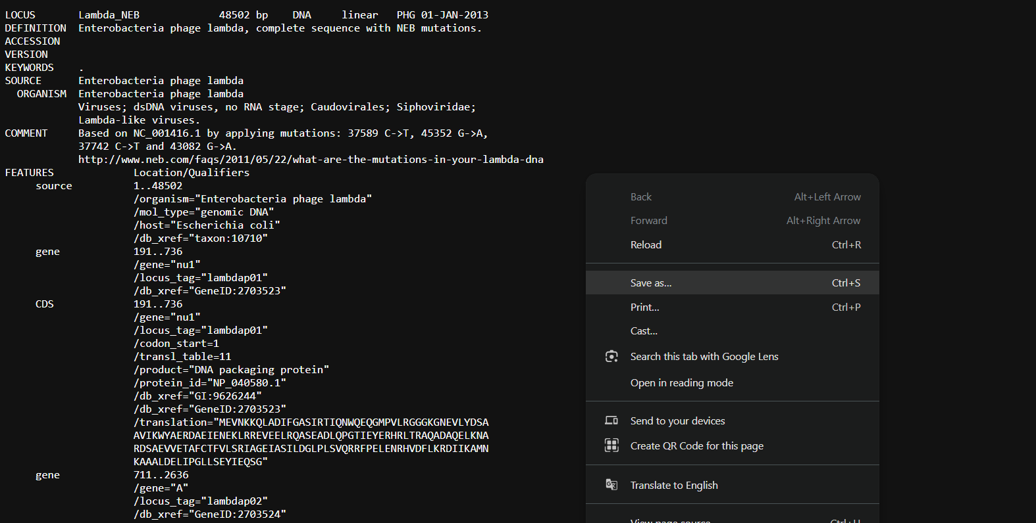Click the Translate icon in context menu

point(611,485)
